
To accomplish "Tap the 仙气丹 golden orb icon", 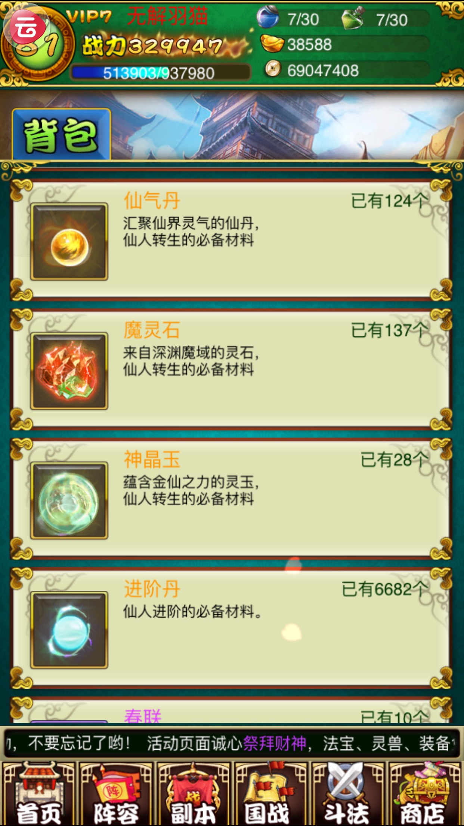I will click(x=69, y=242).
